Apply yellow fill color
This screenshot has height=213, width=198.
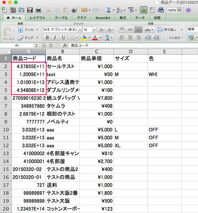(84, 37)
